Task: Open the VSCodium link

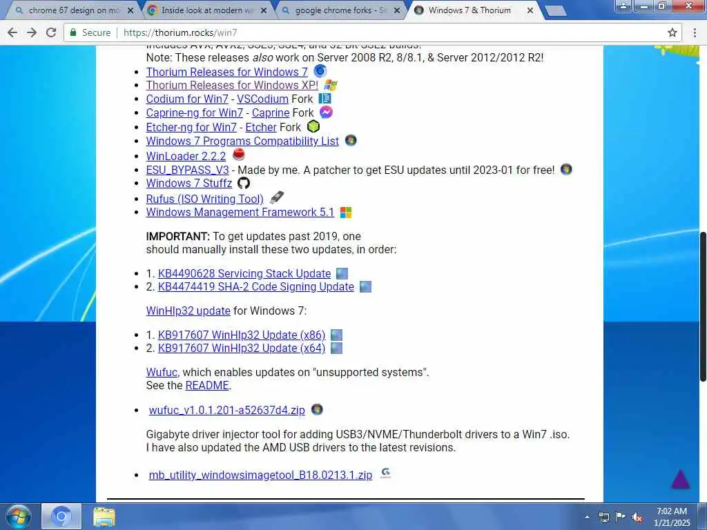Action: click(262, 99)
